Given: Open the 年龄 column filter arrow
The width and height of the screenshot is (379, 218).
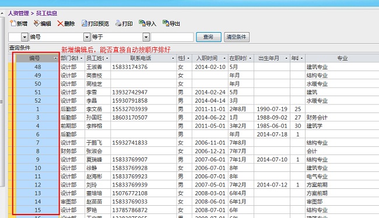Looking at the screenshot, I should pos(301,58).
